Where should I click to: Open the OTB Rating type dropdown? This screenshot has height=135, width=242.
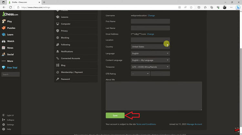point(140,74)
